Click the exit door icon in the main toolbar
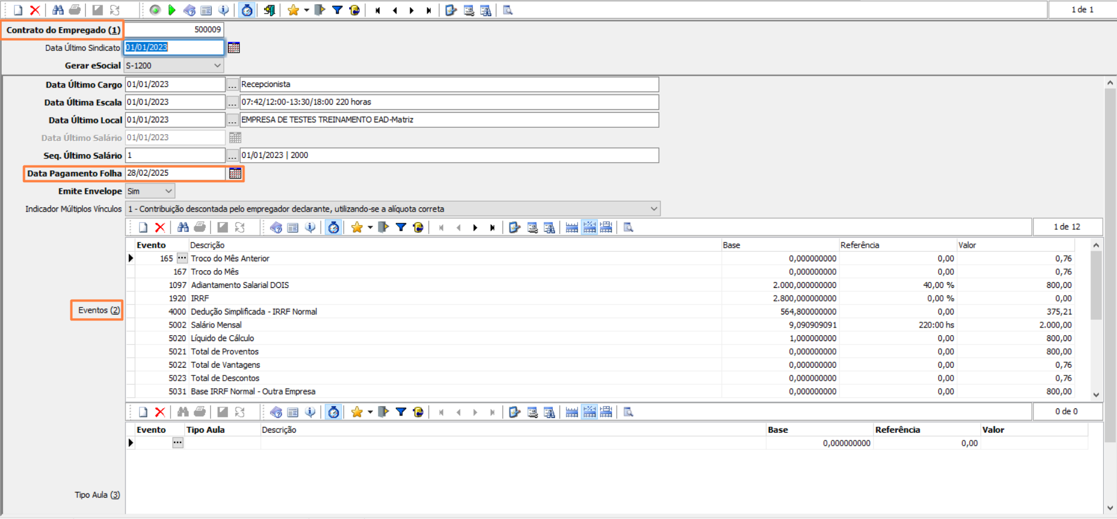The width and height of the screenshot is (1117, 519). point(269,10)
